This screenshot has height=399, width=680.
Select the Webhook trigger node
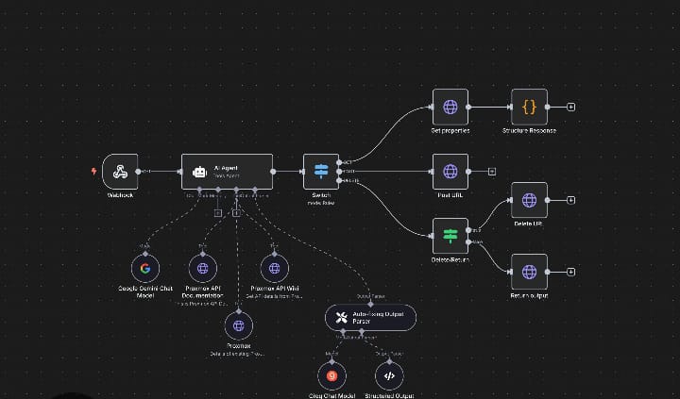tap(120, 172)
